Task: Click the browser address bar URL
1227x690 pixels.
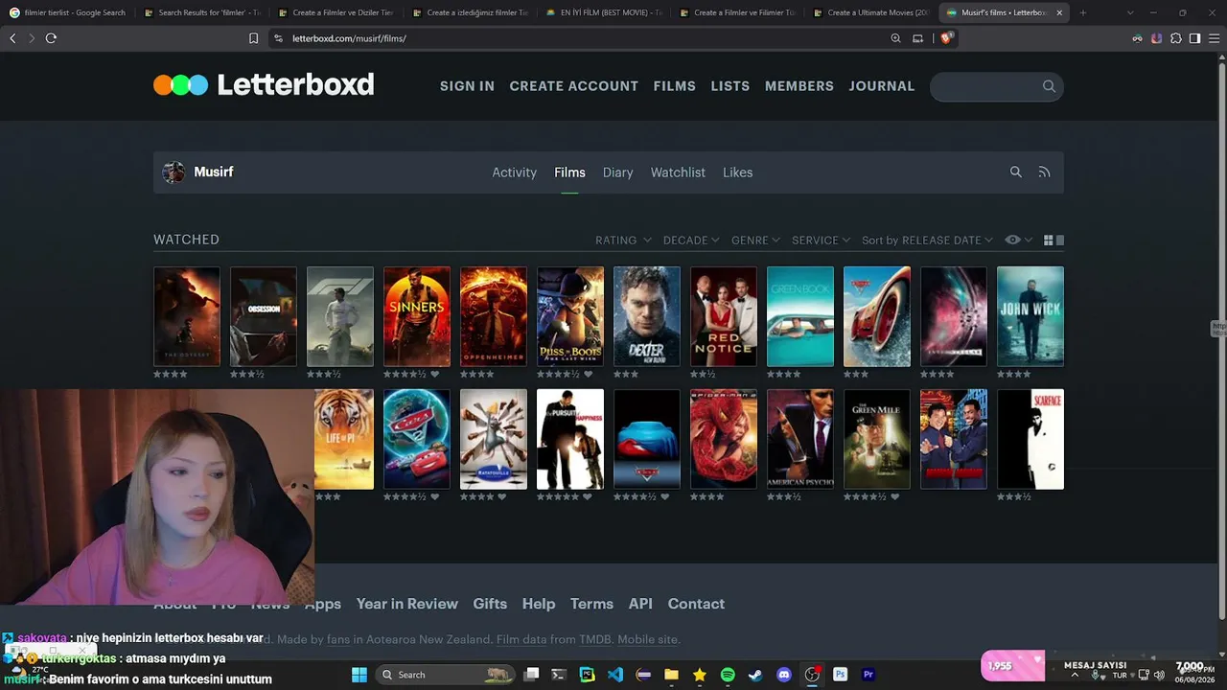Action: click(x=349, y=38)
